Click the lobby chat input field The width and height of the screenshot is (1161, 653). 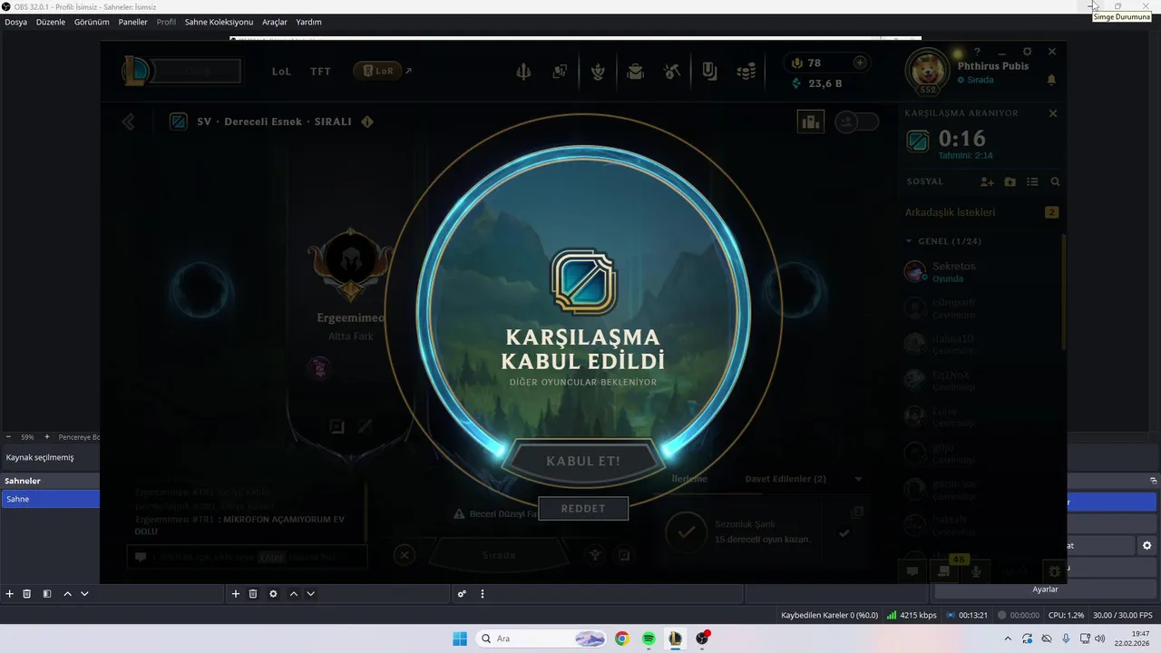247,557
